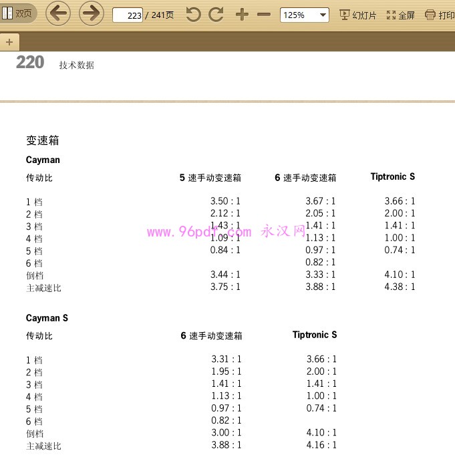Click the value 0.84 : 1
455x459 pixels.
pyautogui.click(x=225, y=250)
